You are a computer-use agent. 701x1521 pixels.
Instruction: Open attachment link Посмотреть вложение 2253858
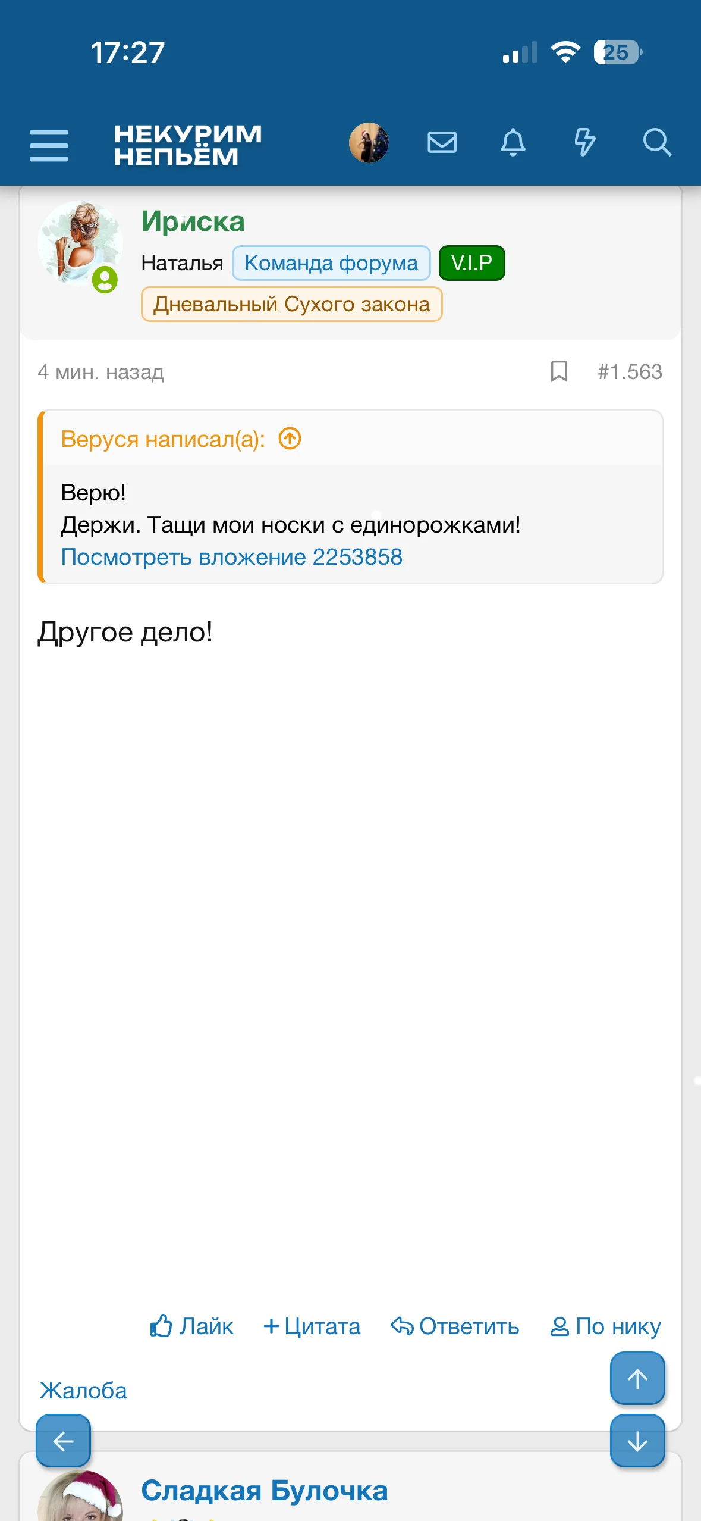tap(231, 557)
